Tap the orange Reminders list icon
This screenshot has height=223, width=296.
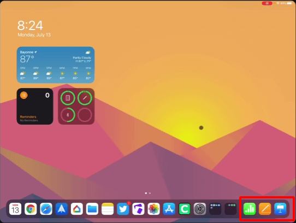click(x=24, y=95)
